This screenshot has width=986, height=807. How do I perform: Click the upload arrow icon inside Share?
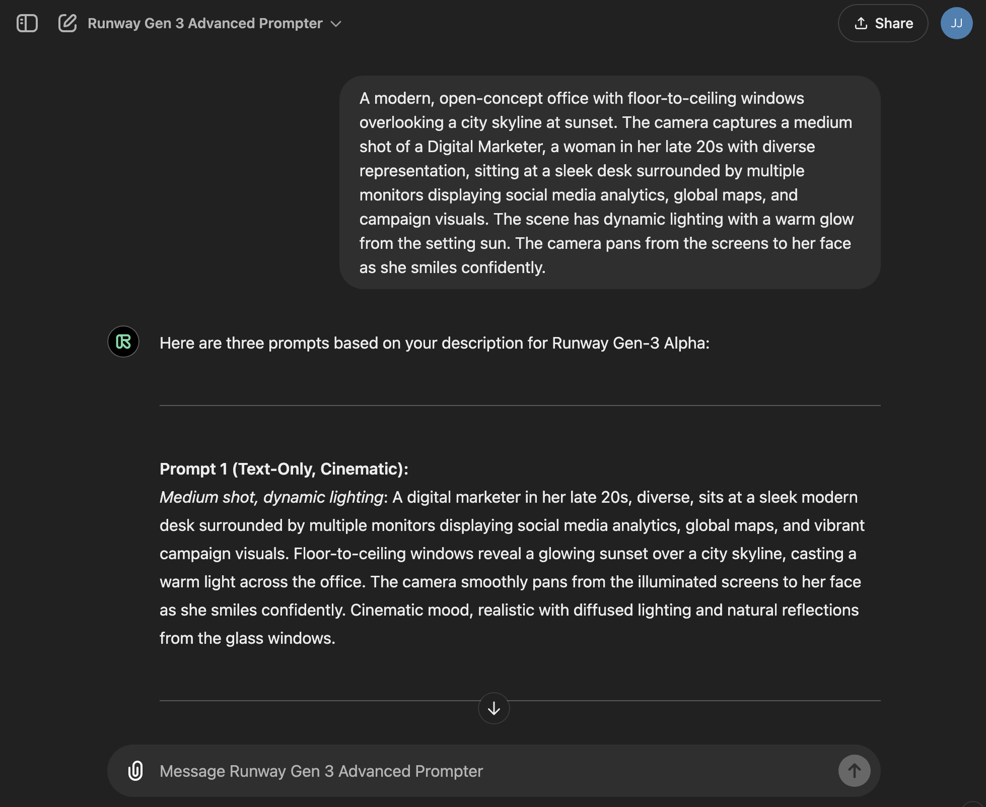tap(861, 23)
